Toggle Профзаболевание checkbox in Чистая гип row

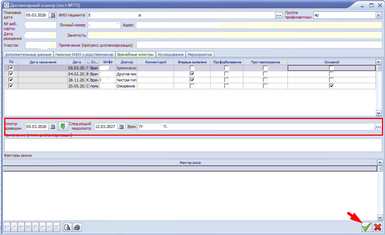(x=226, y=80)
